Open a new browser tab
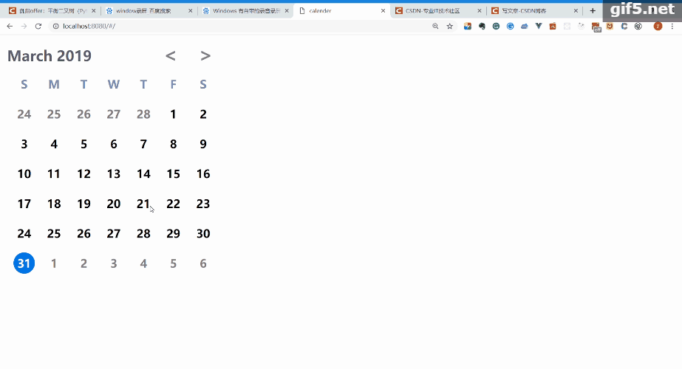The image size is (682, 369). point(593,10)
